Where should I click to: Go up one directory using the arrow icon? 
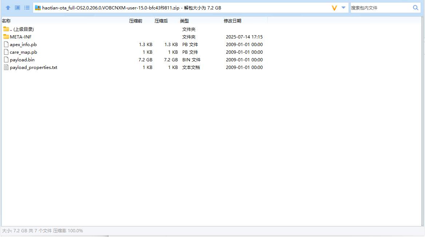[8, 8]
